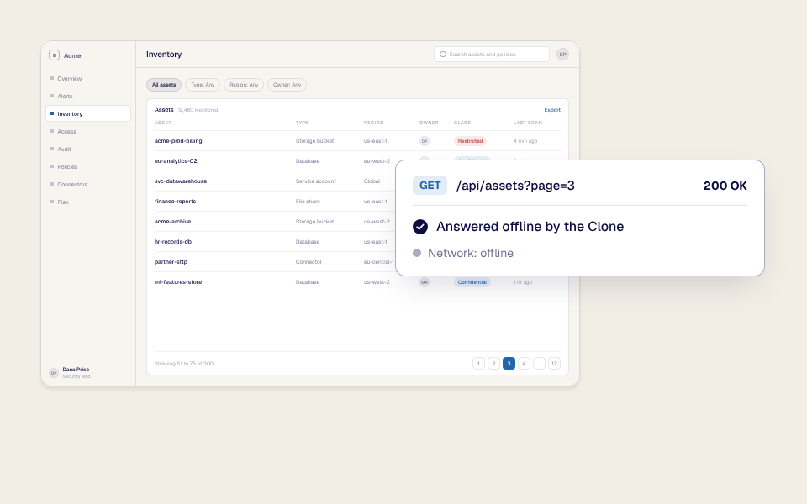Go to page 2 of assets

coord(493,363)
